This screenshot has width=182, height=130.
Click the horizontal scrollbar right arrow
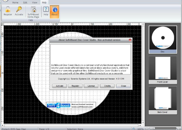point(140,125)
